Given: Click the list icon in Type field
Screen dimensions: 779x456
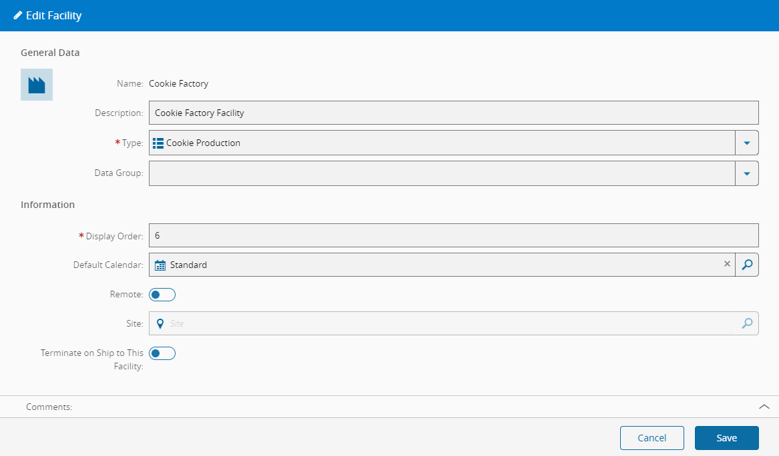Looking at the screenshot, I should [158, 143].
